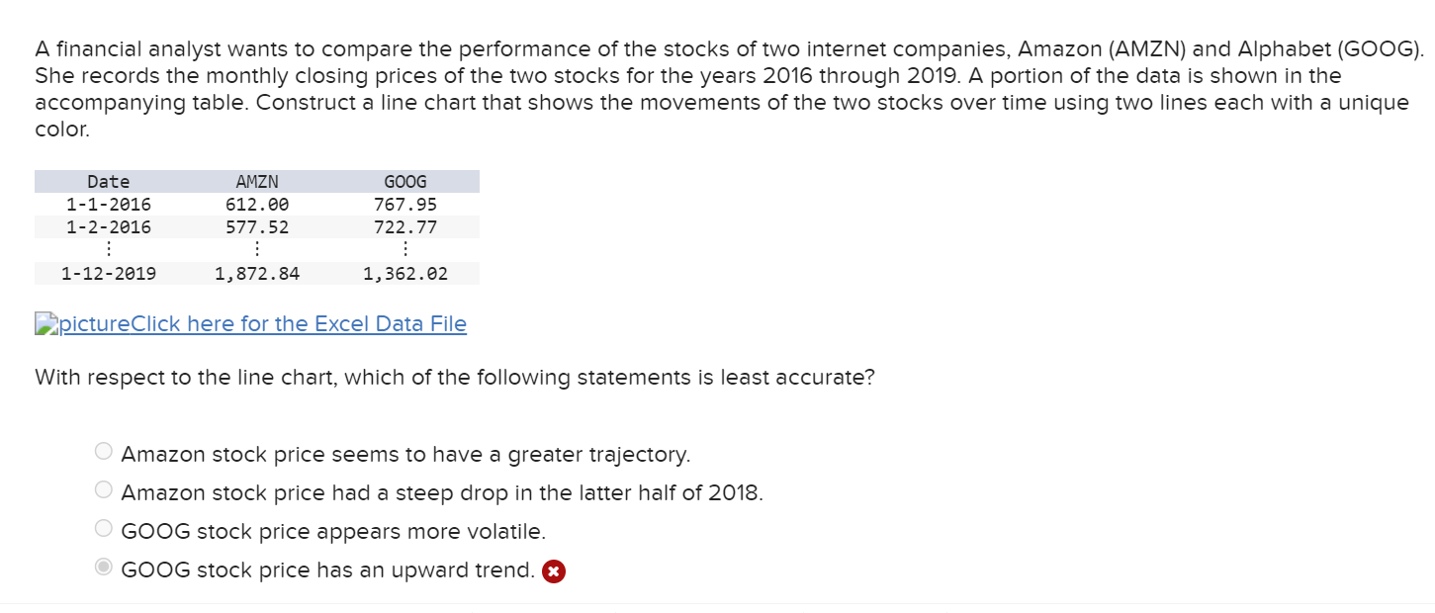The height and width of the screenshot is (613, 1435).
Task: Select the 'steep drop in the latter half of 2018' option
Action: (103, 488)
